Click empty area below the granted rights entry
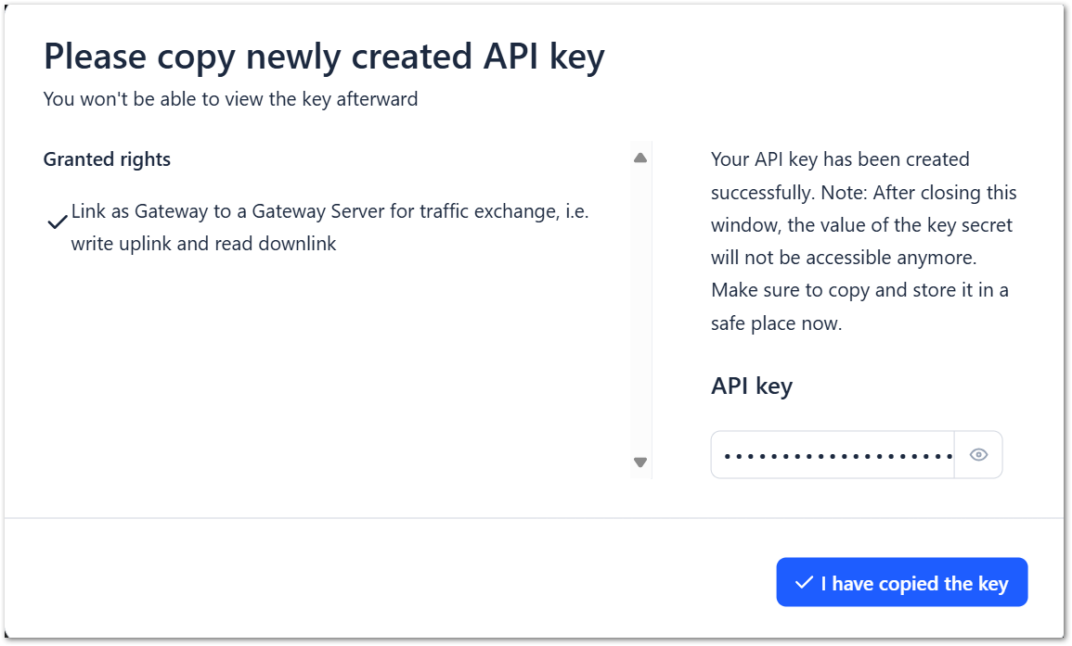The height and width of the screenshot is (646, 1072). tap(325, 371)
